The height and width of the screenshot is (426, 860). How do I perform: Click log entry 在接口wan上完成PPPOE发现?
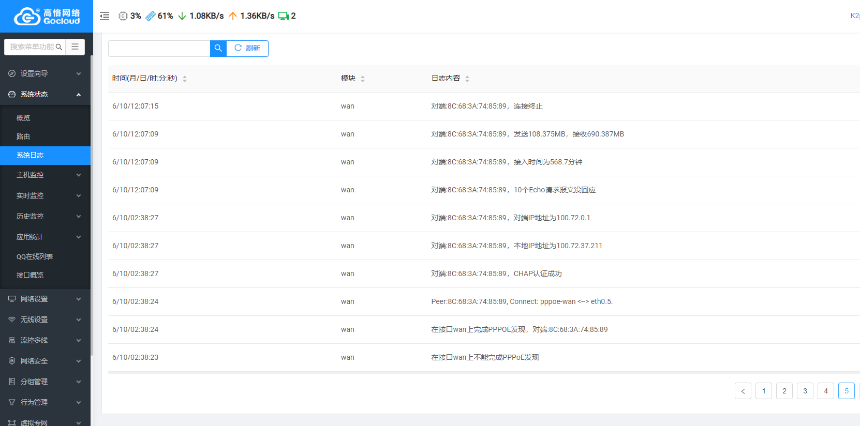520,329
